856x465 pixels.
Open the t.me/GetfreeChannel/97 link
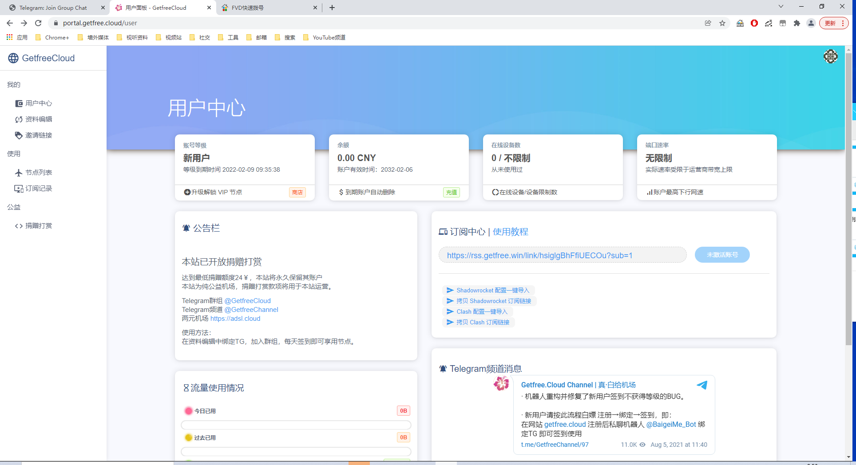[555, 445]
